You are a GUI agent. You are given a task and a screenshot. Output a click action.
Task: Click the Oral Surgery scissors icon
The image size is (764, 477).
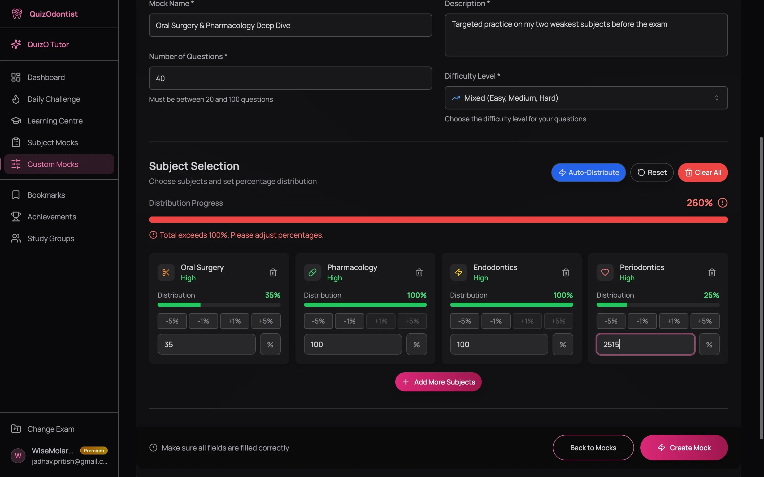click(x=166, y=272)
